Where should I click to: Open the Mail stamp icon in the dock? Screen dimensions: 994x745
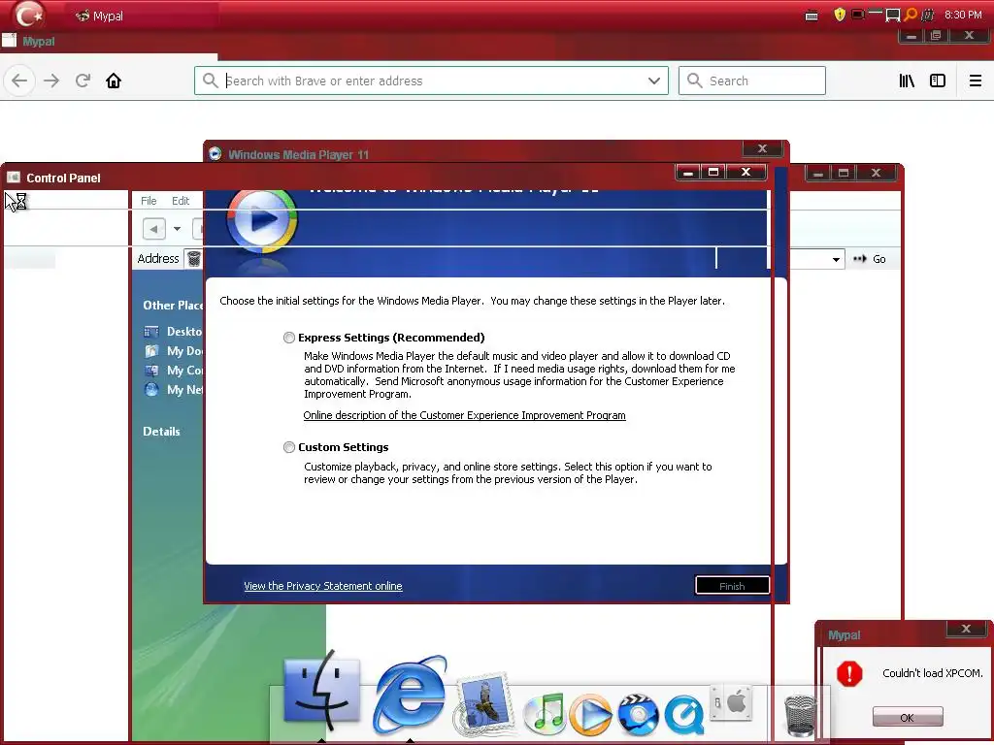[x=483, y=702]
